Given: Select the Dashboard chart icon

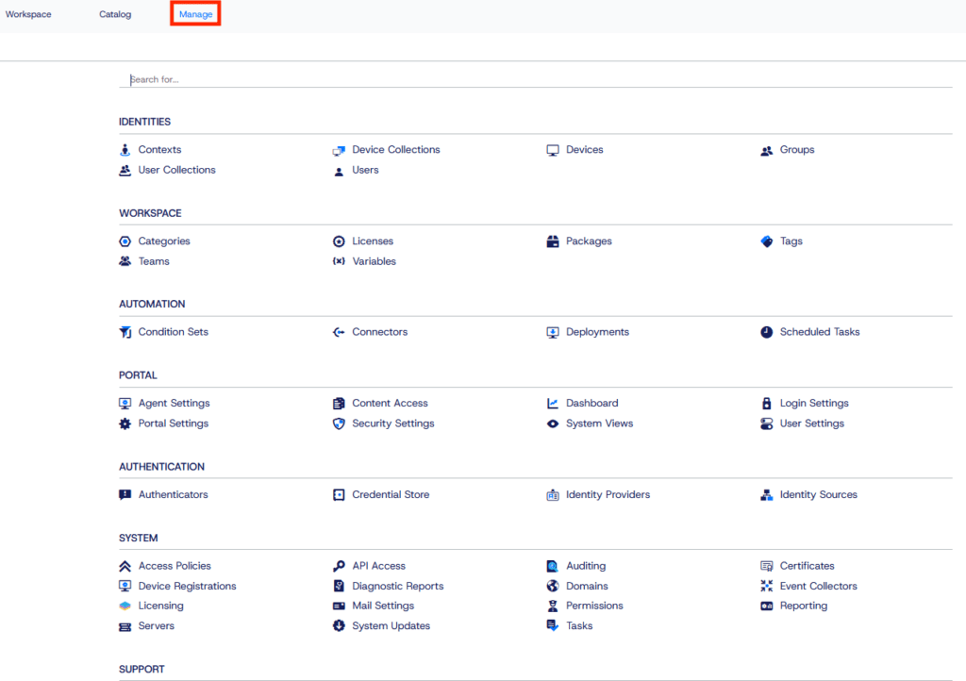Looking at the screenshot, I should (553, 403).
